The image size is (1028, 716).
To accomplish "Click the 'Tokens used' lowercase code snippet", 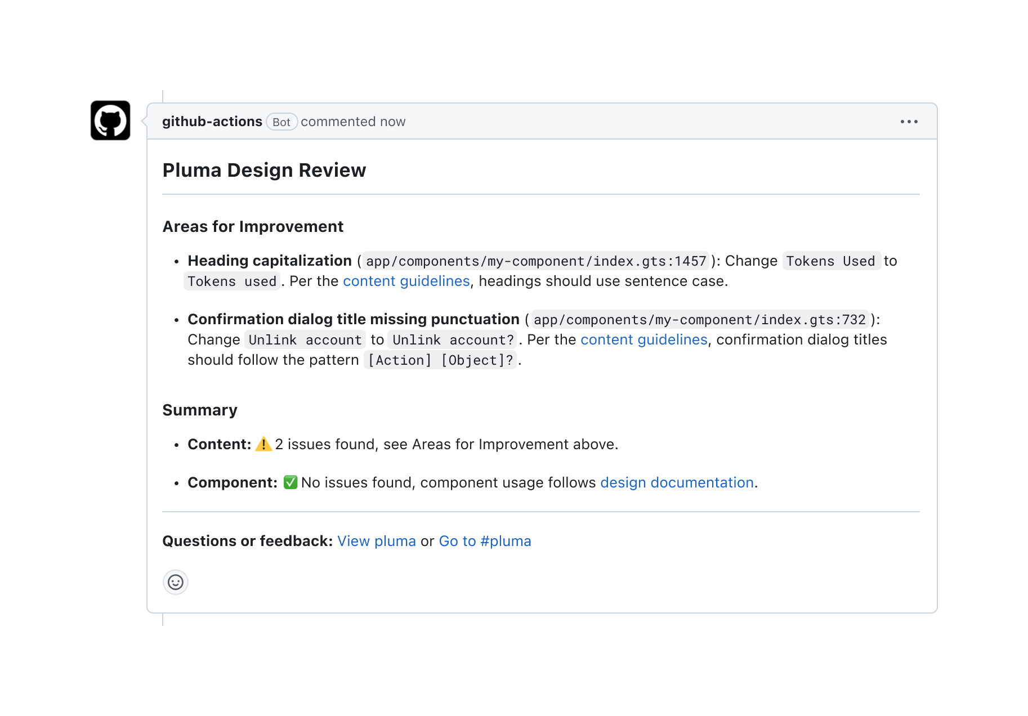I will (232, 281).
